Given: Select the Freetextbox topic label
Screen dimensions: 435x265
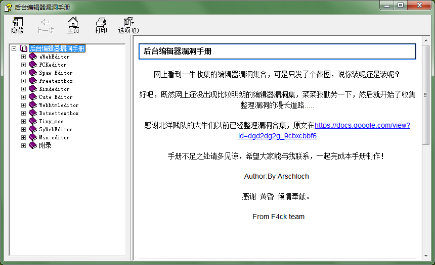Looking at the screenshot, I should coord(56,81).
